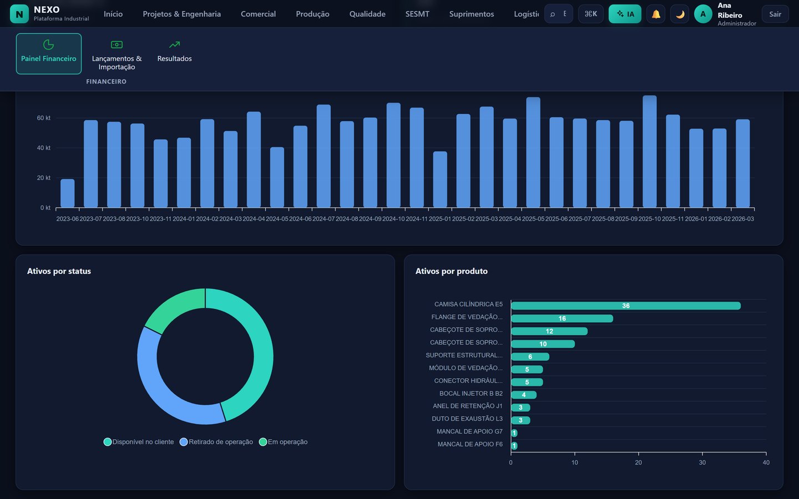The height and width of the screenshot is (499, 799).
Task: Click the product bar showing 12
Action: coord(549,332)
